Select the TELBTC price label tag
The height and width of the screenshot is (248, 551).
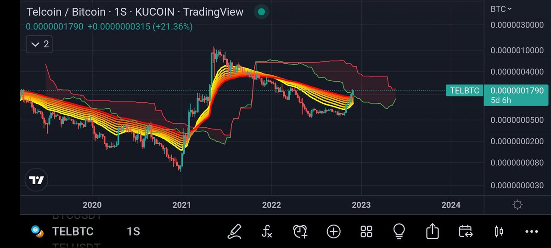click(464, 90)
